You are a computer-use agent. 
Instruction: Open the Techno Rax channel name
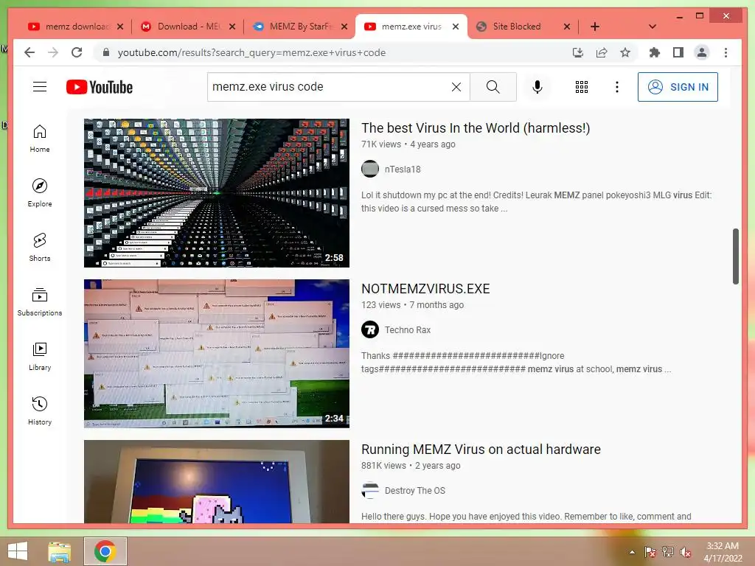407,330
